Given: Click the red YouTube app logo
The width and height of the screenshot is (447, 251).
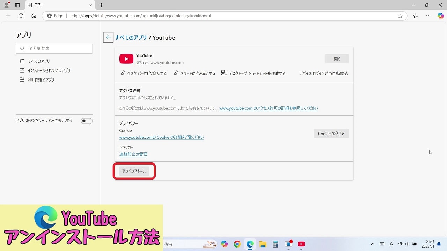Looking at the screenshot, I should click(x=126, y=59).
